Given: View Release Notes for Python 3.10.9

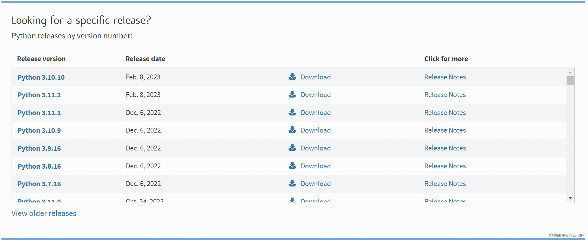Looking at the screenshot, I should tap(445, 130).
